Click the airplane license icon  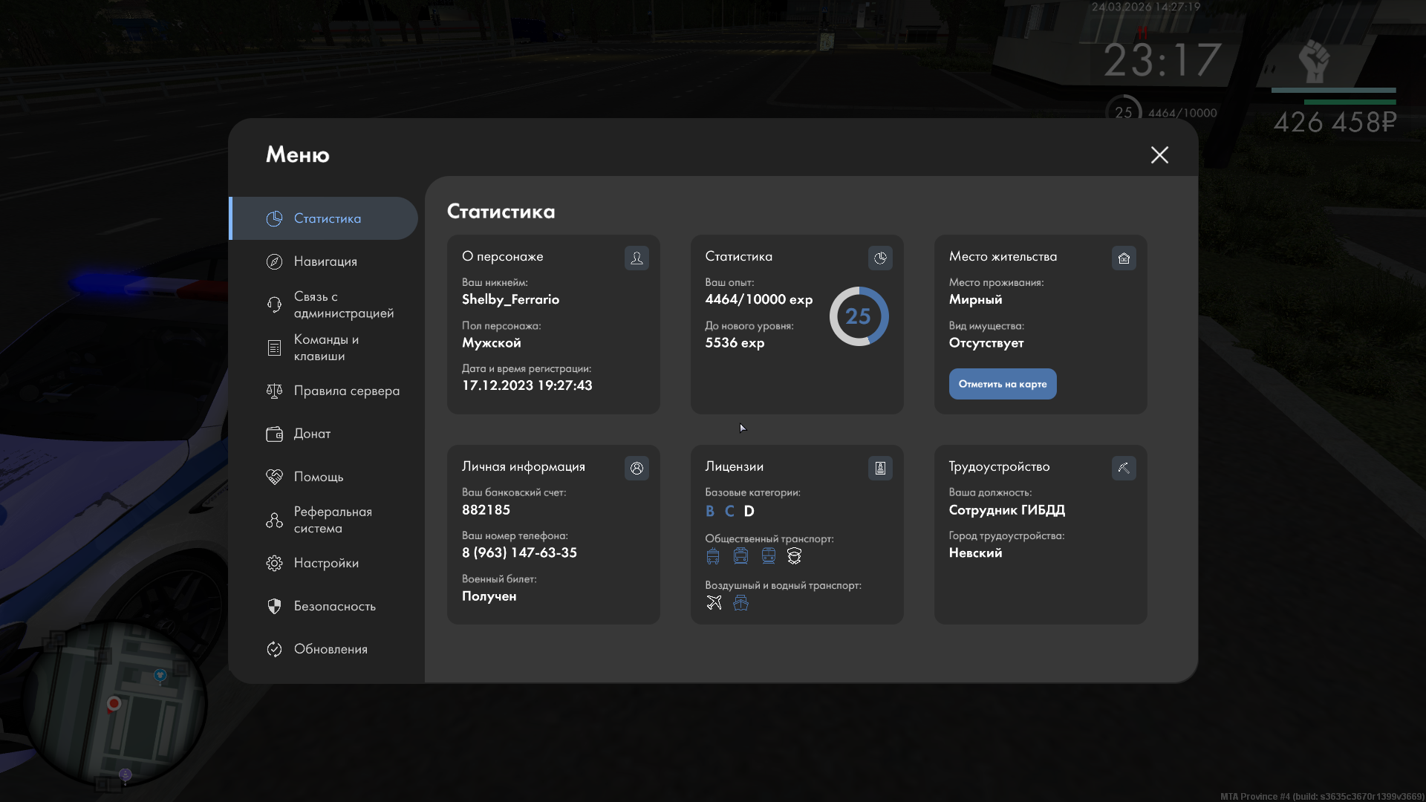pyautogui.click(x=714, y=602)
